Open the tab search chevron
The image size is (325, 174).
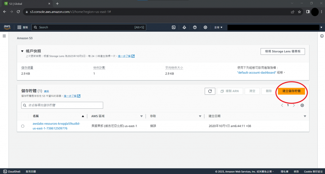(x=292, y=3)
